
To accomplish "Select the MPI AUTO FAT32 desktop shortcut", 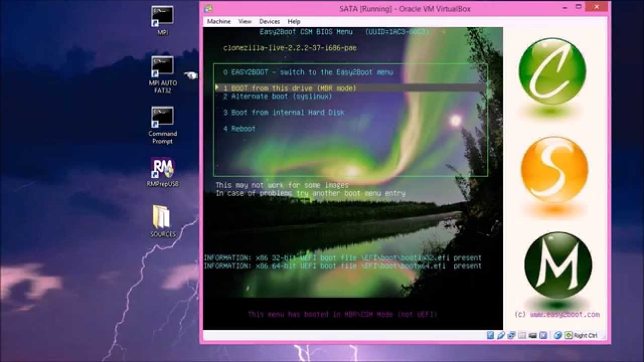I will [x=163, y=74].
